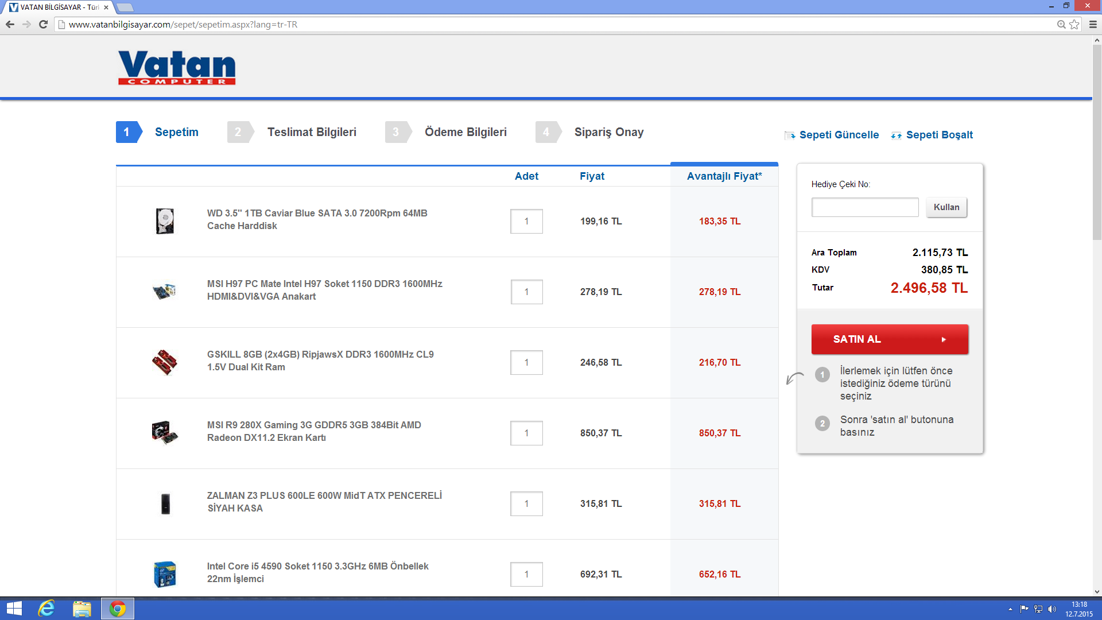The image size is (1102, 620).
Task: Click the scrollbar up arrow
Action: [x=1097, y=40]
